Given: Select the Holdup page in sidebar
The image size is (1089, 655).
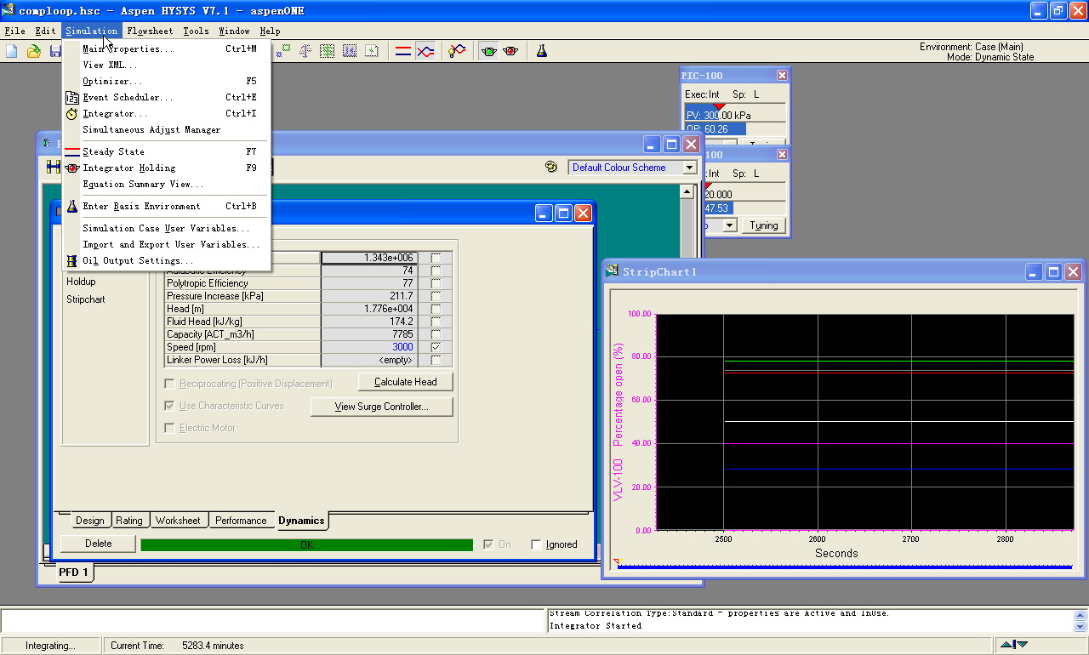Looking at the screenshot, I should click(x=81, y=282).
